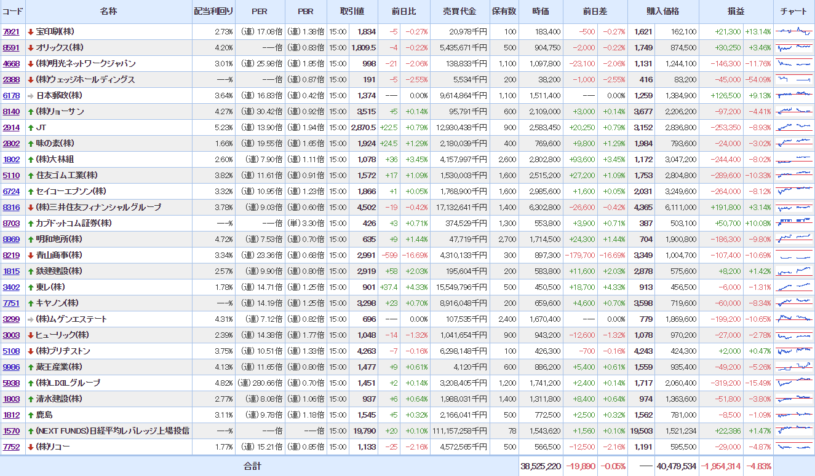Click the up arrow icon beside 東レ(株)
The image size is (815, 476).
(x=31, y=287)
